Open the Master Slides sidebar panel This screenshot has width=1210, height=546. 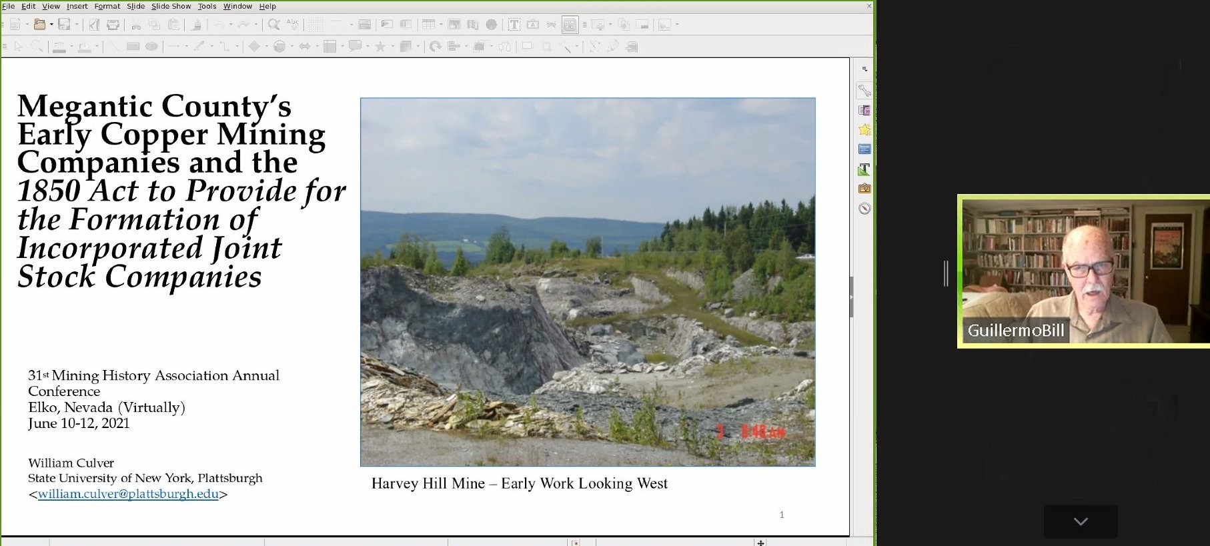[864, 149]
